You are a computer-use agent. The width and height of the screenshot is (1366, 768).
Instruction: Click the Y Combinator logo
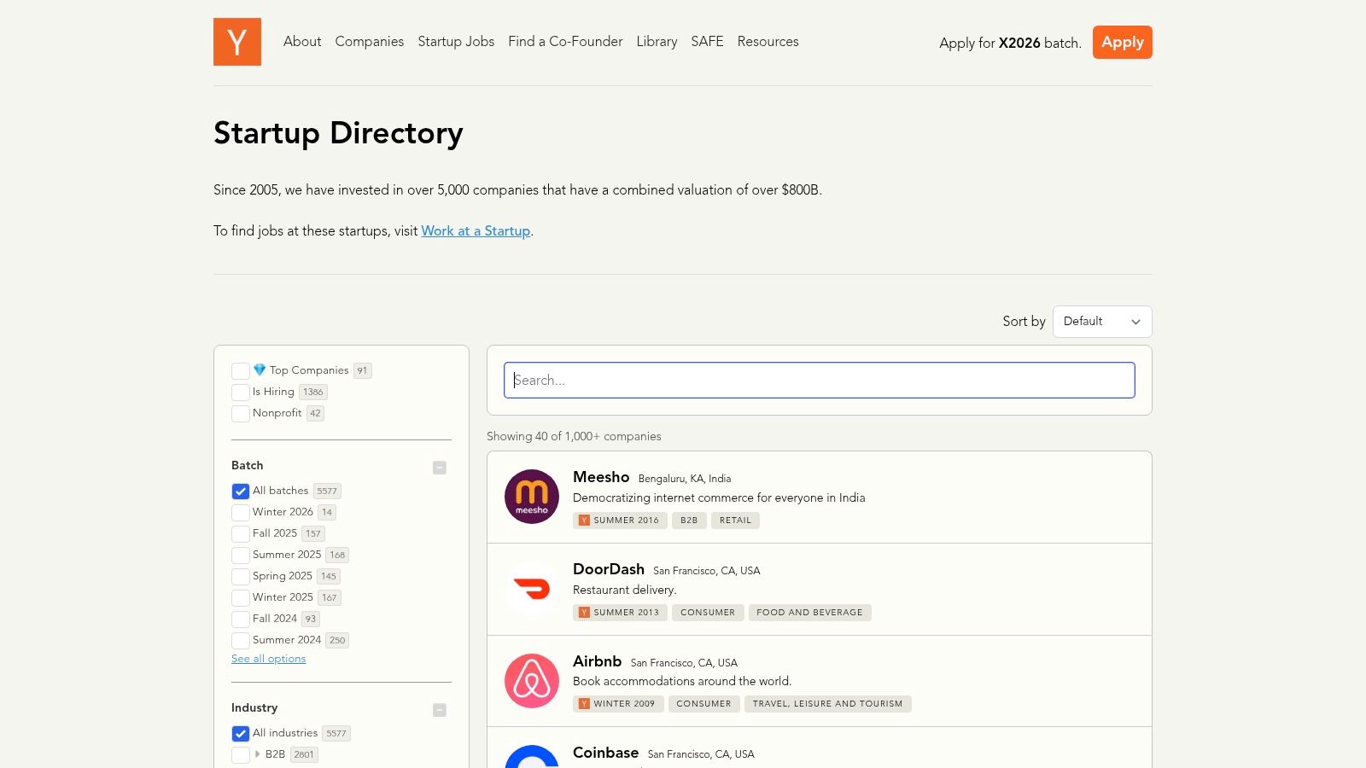point(237,42)
